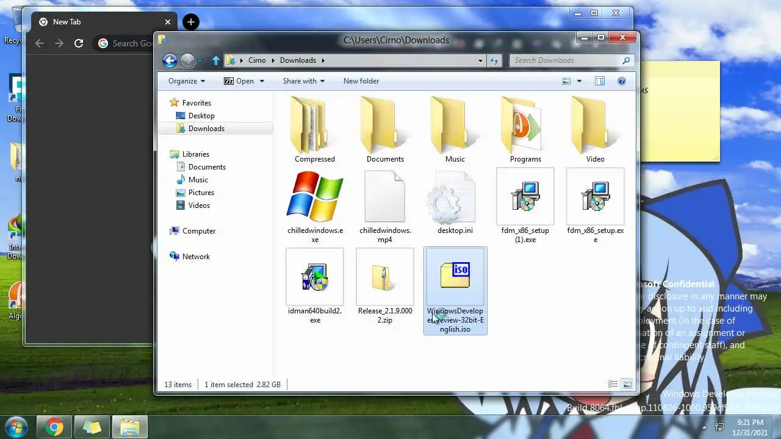Refresh the Downloads folder view
This screenshot has width=781, height=439.
(x=494, y=60)
